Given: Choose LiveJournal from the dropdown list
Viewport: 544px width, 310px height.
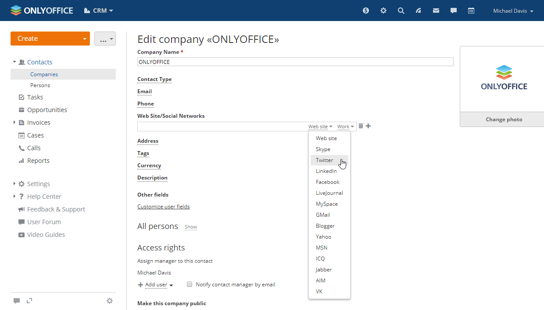Looking at the screenshot, I should tap(329, 193).
